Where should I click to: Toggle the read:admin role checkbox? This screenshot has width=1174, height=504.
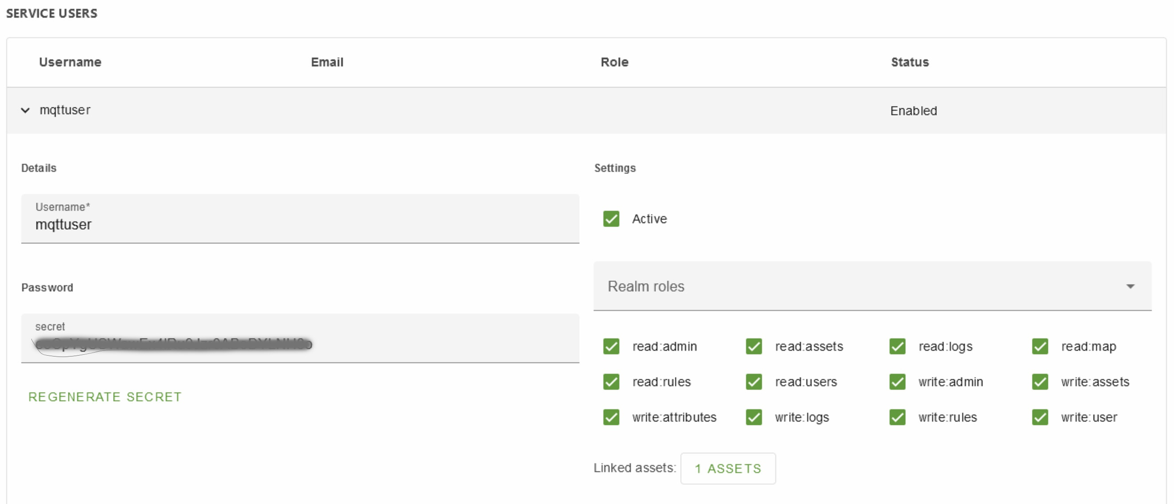click(610, 346)
